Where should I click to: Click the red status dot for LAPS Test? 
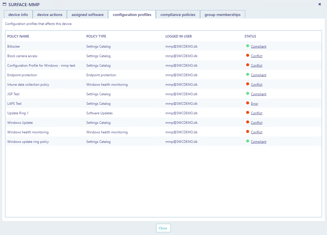point(248,103)
